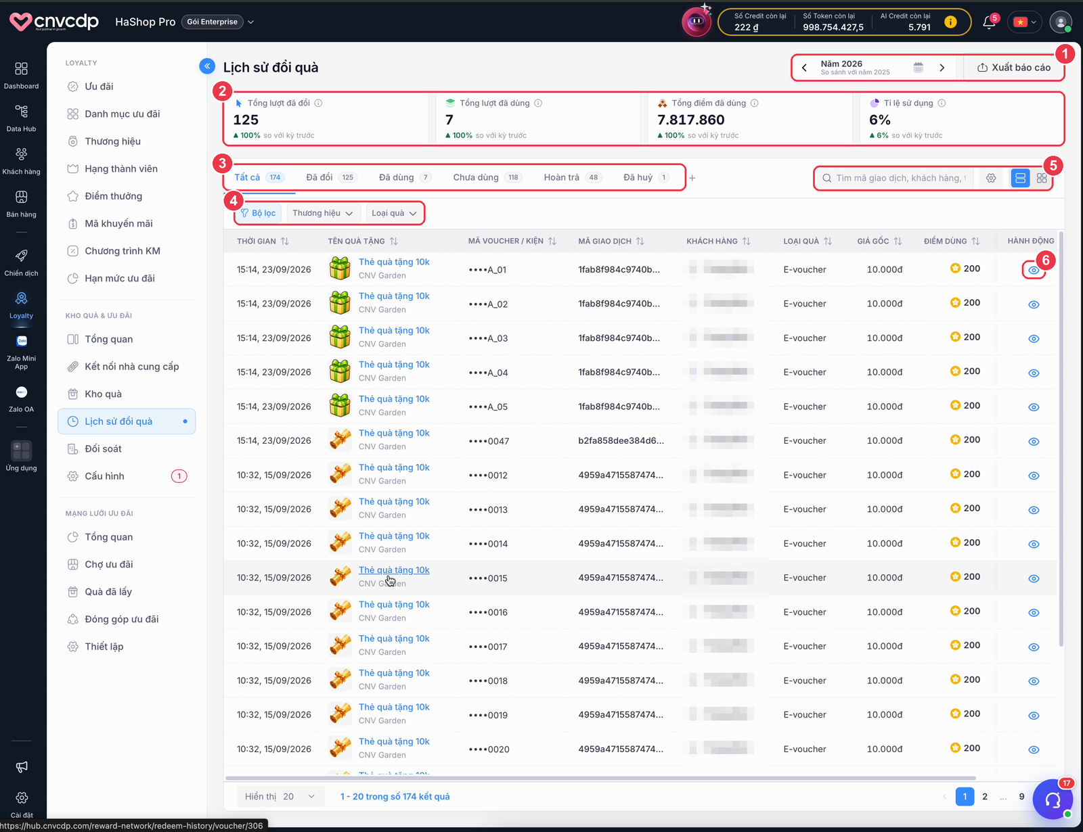Image resolution: width=1083 pixels, height=832 pixels.
Task: Open the Zalo Mini App icon
Action: tap(21, 342)
